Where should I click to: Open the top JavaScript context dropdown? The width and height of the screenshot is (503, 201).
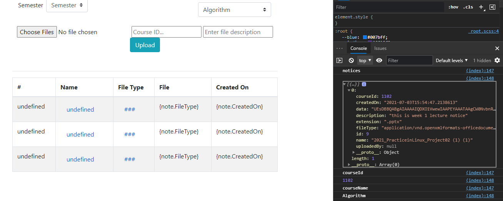(365, 60)
